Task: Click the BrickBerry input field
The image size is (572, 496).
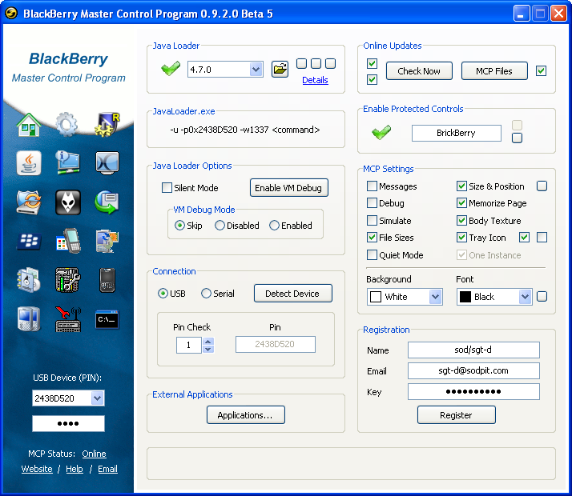Action: point(457,133)
